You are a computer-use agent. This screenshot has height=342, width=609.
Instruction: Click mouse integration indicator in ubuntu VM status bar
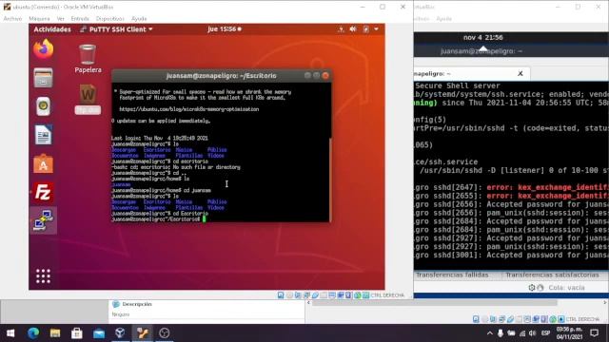(x=358, y=295)
